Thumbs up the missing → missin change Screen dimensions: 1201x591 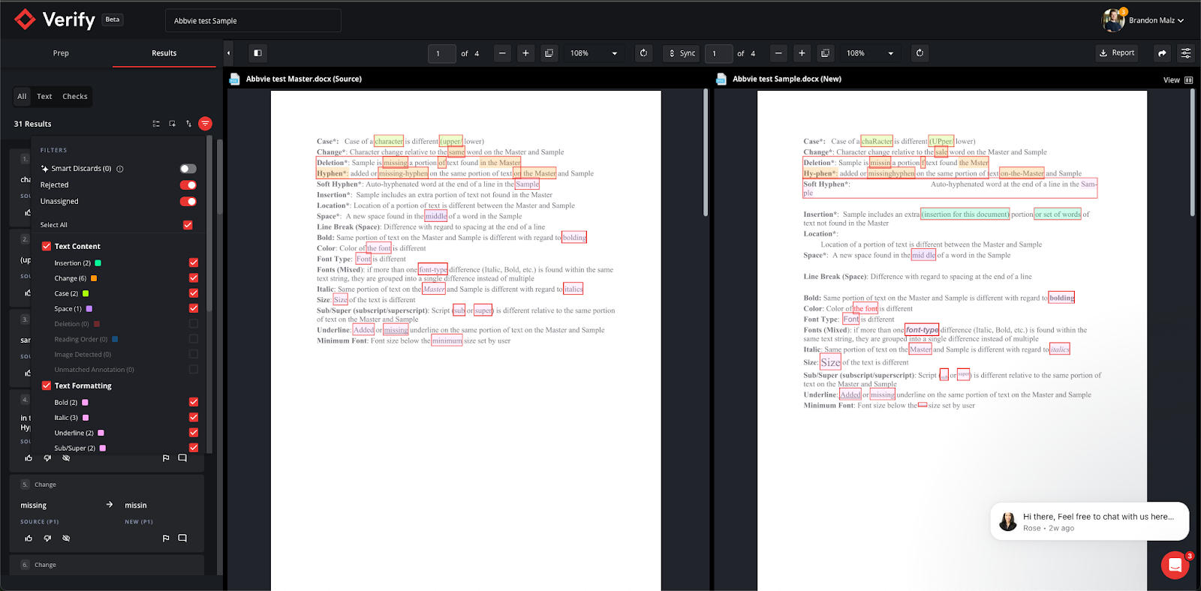pyautogui.click(x=29, y=538)
